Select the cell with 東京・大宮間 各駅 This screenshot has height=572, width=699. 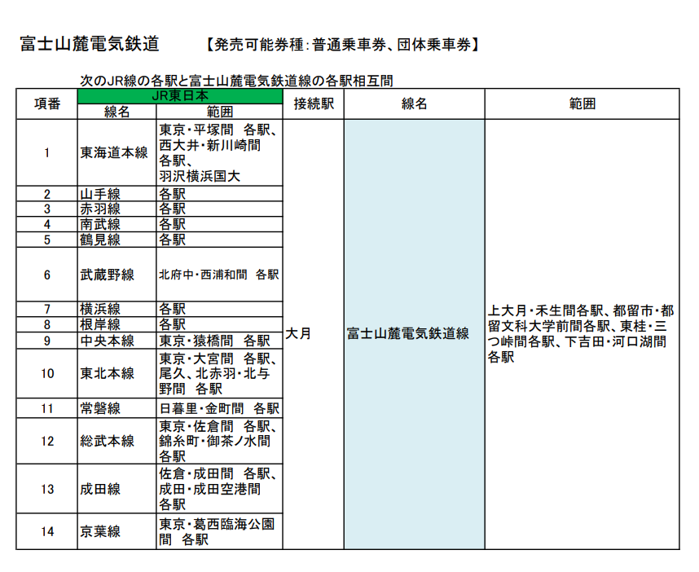click(219, 374)
